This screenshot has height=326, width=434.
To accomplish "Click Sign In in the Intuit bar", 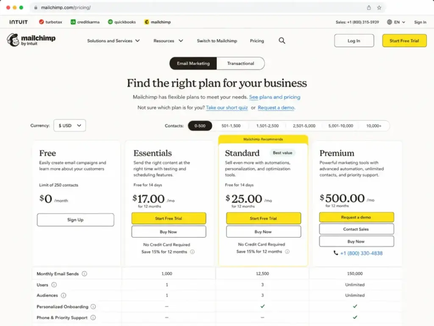I will pos(420,22).
